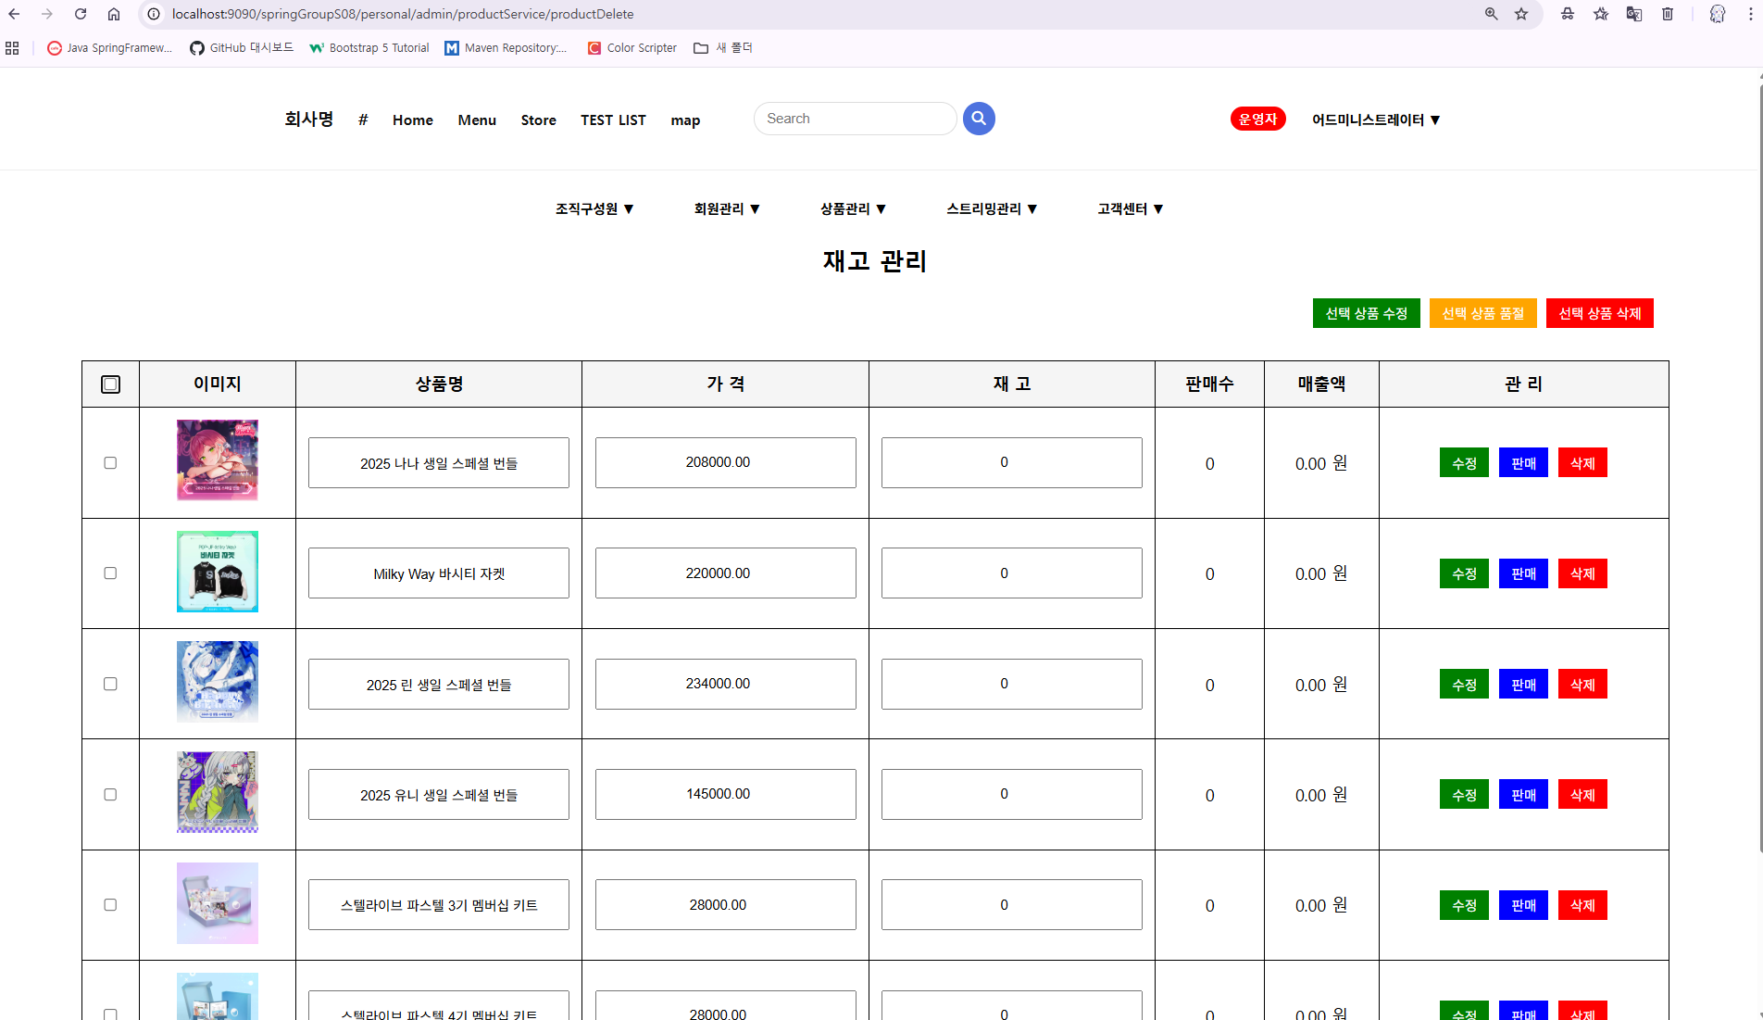Bookmark this page with the star icon
1763x1020 pixels.
(x=1521, y=14)
